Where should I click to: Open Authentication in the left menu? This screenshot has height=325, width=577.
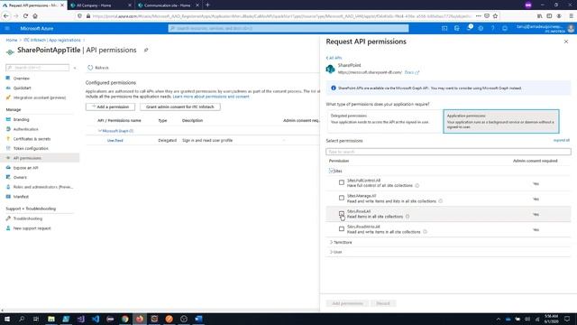click(26, 129)
